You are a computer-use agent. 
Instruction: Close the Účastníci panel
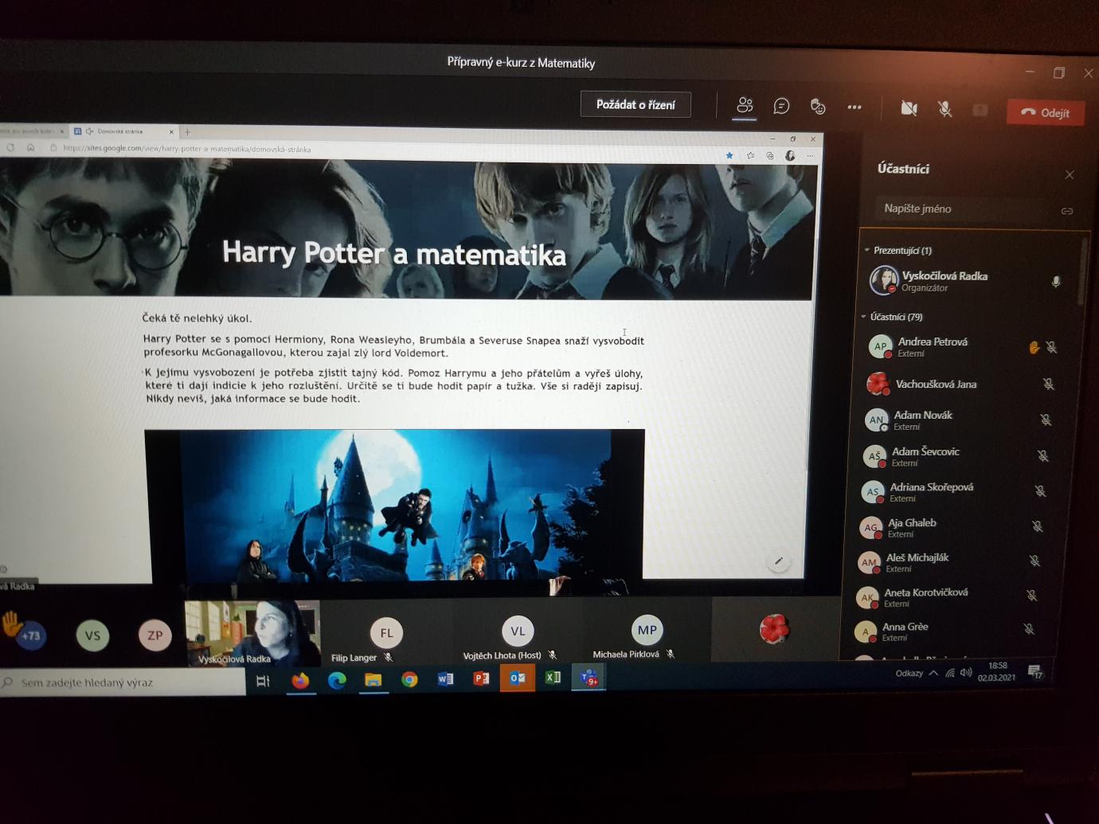[x=1070, y=174]
